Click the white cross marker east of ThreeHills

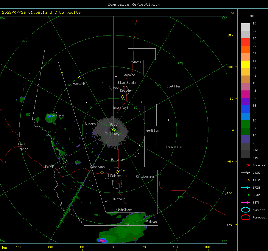tap(168, 120)
